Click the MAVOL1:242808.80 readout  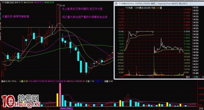(57, 81)
